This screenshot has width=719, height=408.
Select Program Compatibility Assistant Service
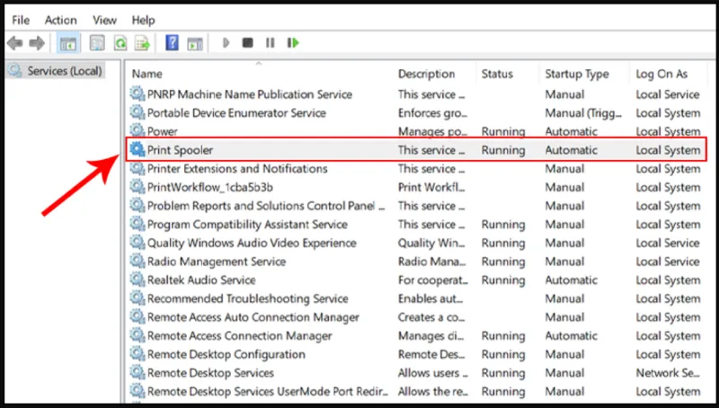pos(247,224)
